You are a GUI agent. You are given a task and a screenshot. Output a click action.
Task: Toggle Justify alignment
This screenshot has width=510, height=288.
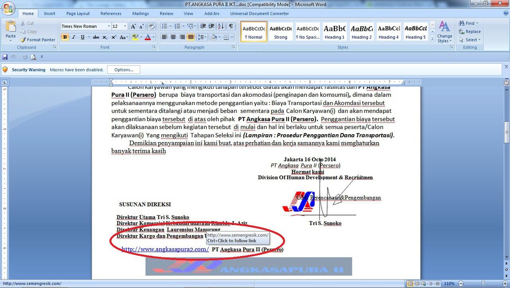click(x=191, y=37)
